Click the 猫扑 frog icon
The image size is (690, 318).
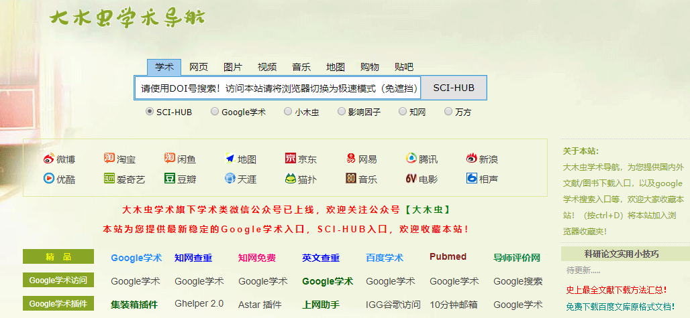pyautogui.click(x=291, y=179)
